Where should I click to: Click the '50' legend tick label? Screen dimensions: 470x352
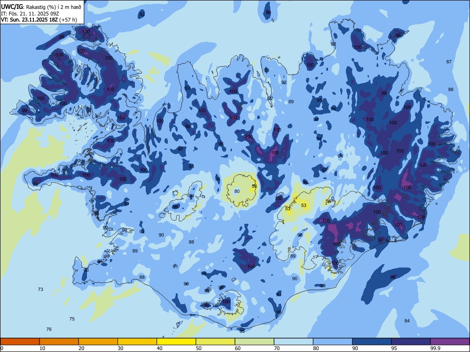click(198, 348)
